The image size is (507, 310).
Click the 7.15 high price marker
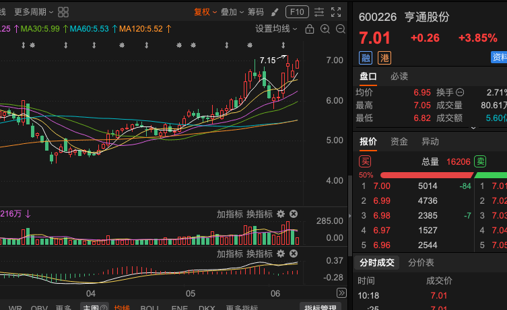[268, 61]
